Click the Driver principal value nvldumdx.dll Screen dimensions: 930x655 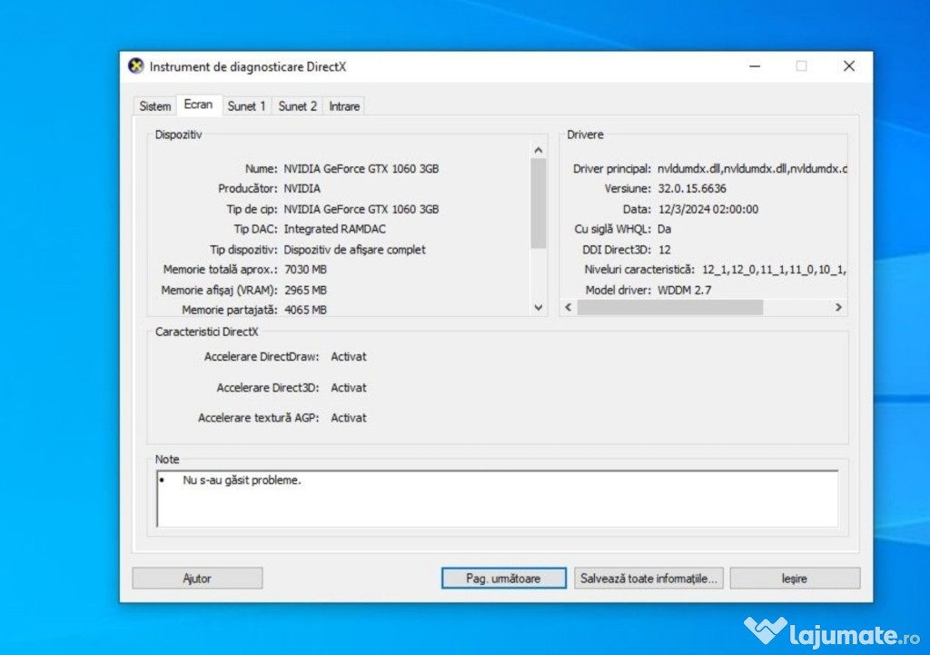point(752,169)
